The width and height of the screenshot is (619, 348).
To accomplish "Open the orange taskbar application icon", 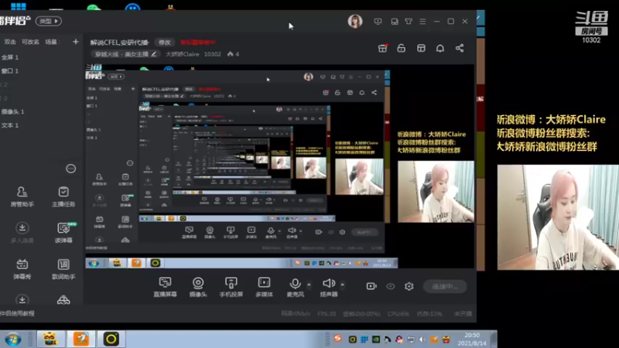I will [81, 339].
